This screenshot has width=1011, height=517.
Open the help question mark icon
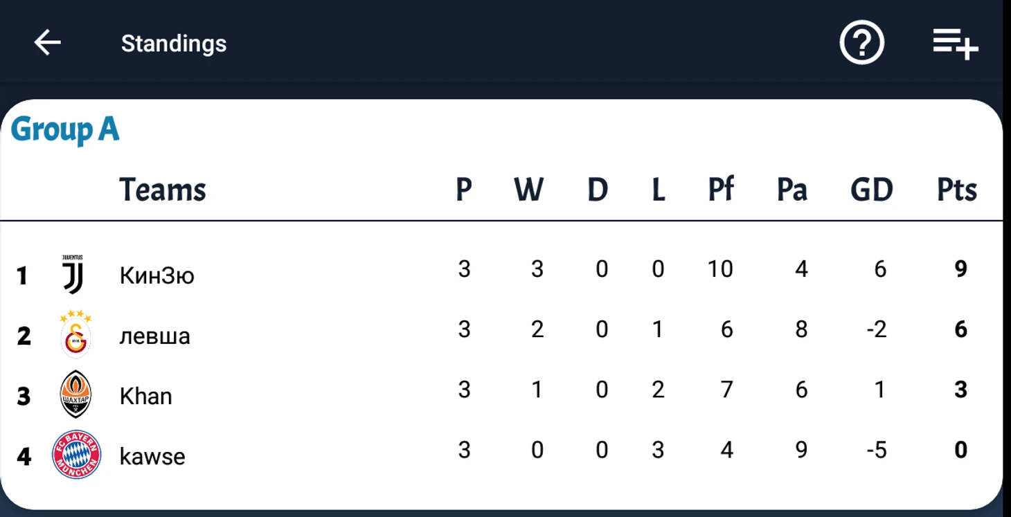861,43
